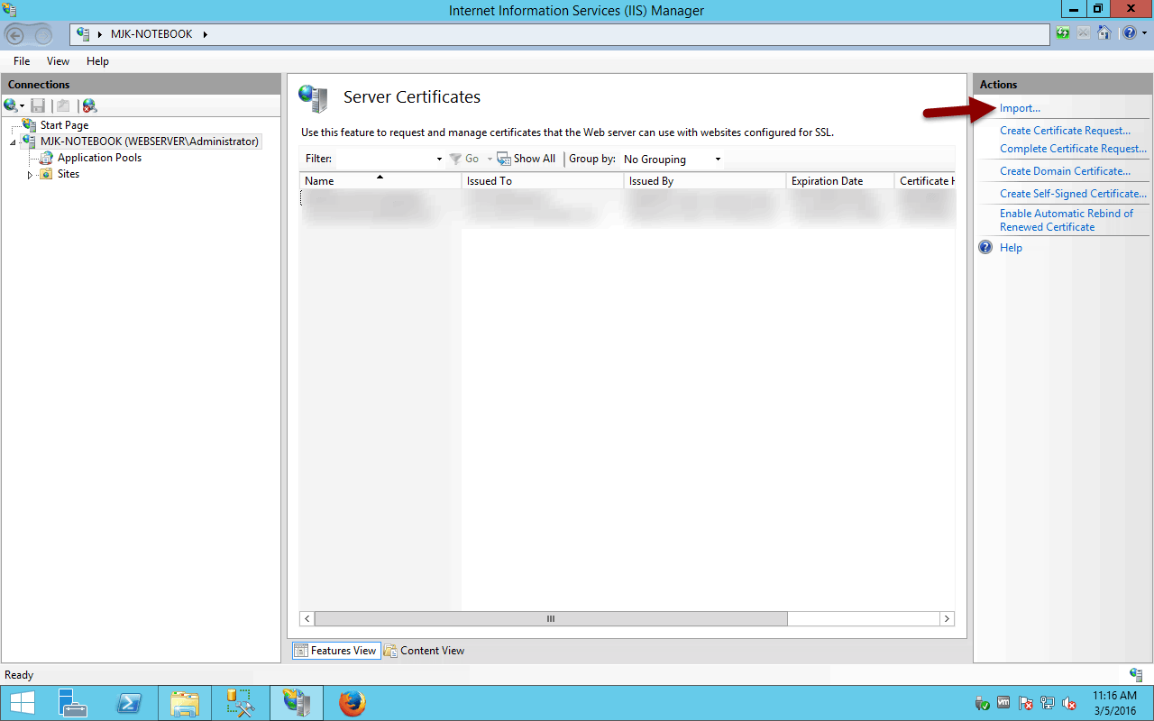The image size is (1154, 721).
Task: Open Firefox from the taskbar
Action: (x=353, y=703)
